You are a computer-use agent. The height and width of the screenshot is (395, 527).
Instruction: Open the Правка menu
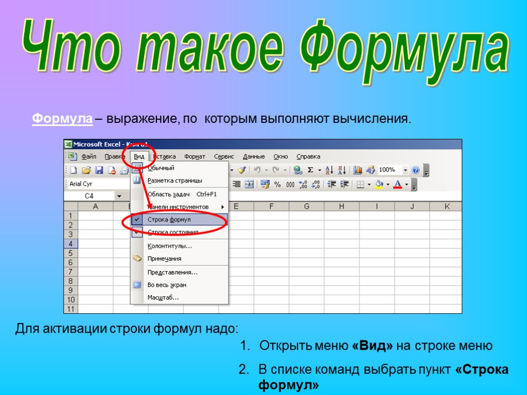(x=115, y=156)
